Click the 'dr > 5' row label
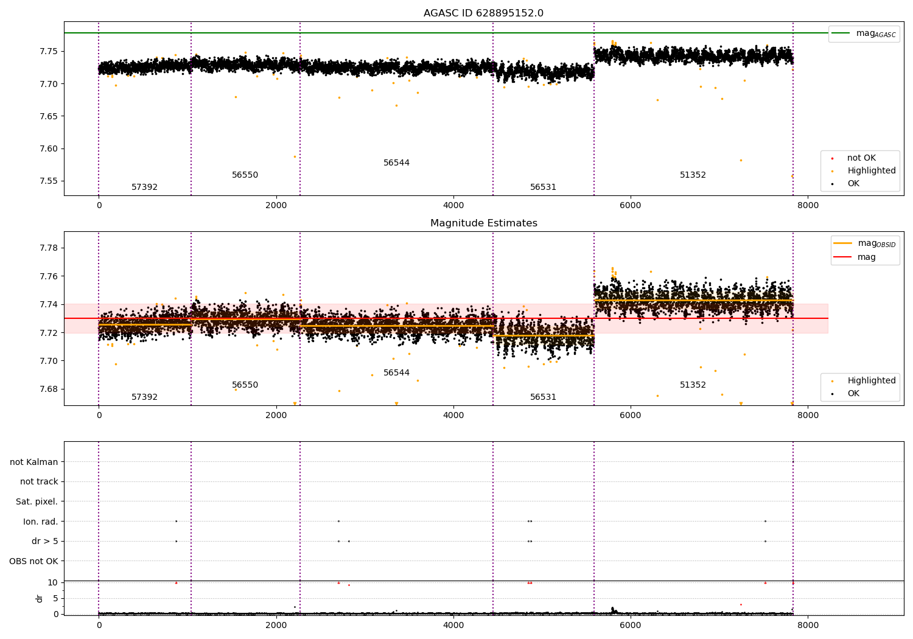913x639 pixels. [45, 542]
